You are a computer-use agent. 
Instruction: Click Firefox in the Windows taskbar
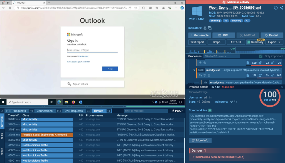(x=73, y=102)
